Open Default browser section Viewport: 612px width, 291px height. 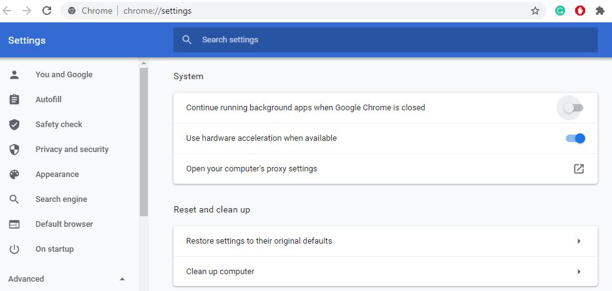64,224
